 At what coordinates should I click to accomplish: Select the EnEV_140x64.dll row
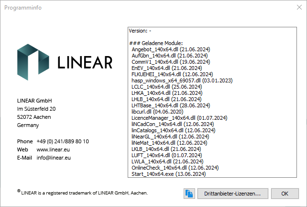coord(166,68)
